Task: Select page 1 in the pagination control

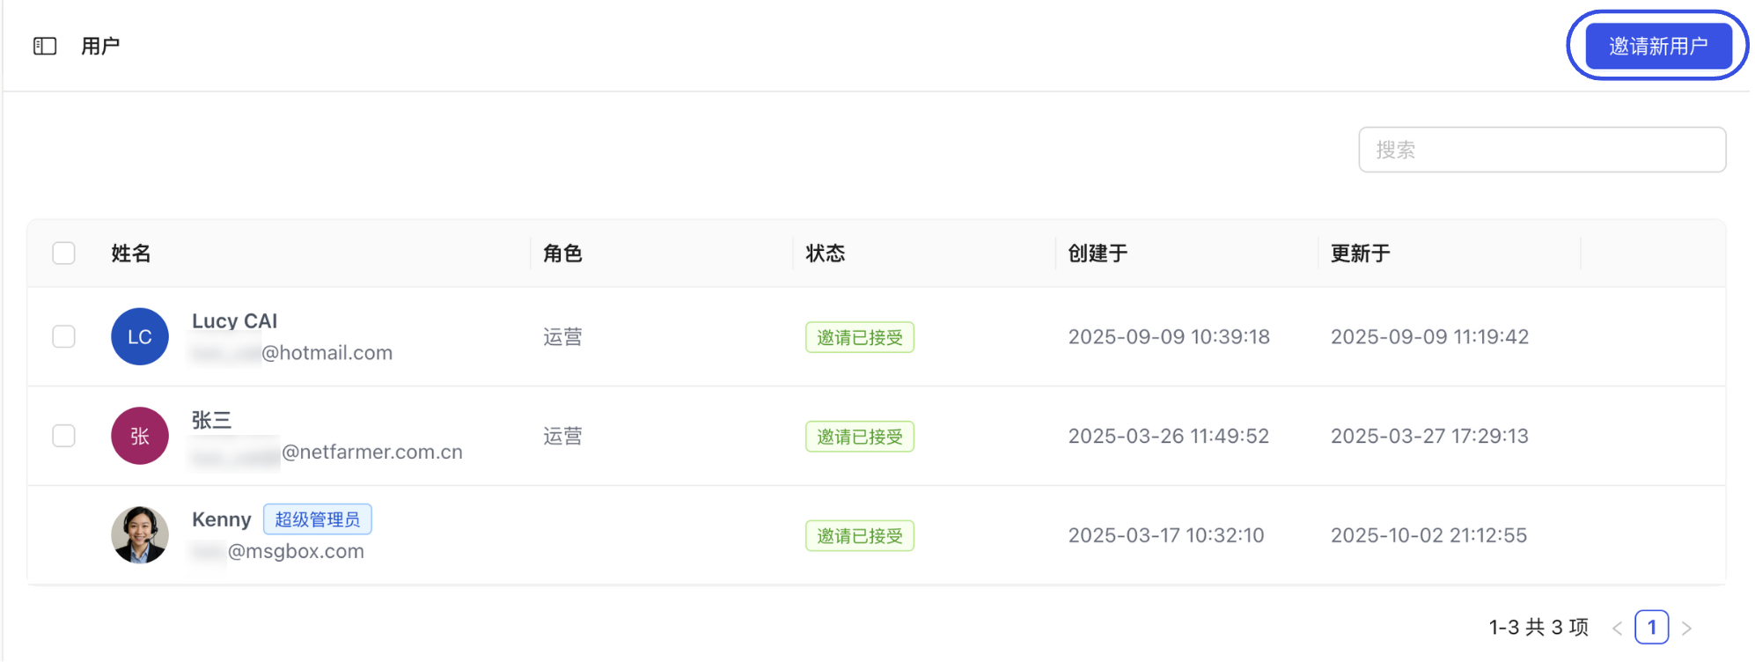Action: click(x=1652, y=627)
